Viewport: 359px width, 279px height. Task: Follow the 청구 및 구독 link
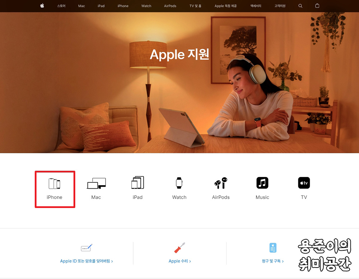tap(273, 261)
